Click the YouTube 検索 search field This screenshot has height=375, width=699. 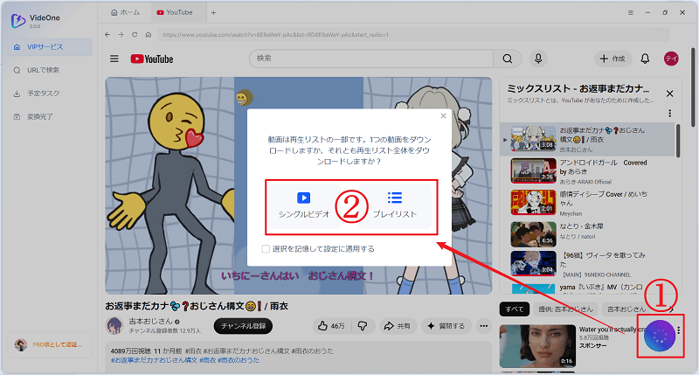point(371,59)
